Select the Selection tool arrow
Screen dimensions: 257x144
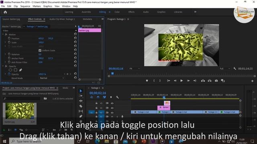[81, 91]
